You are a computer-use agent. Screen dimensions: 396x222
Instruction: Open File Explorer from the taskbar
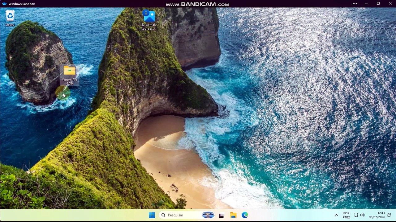click(233, 215)
